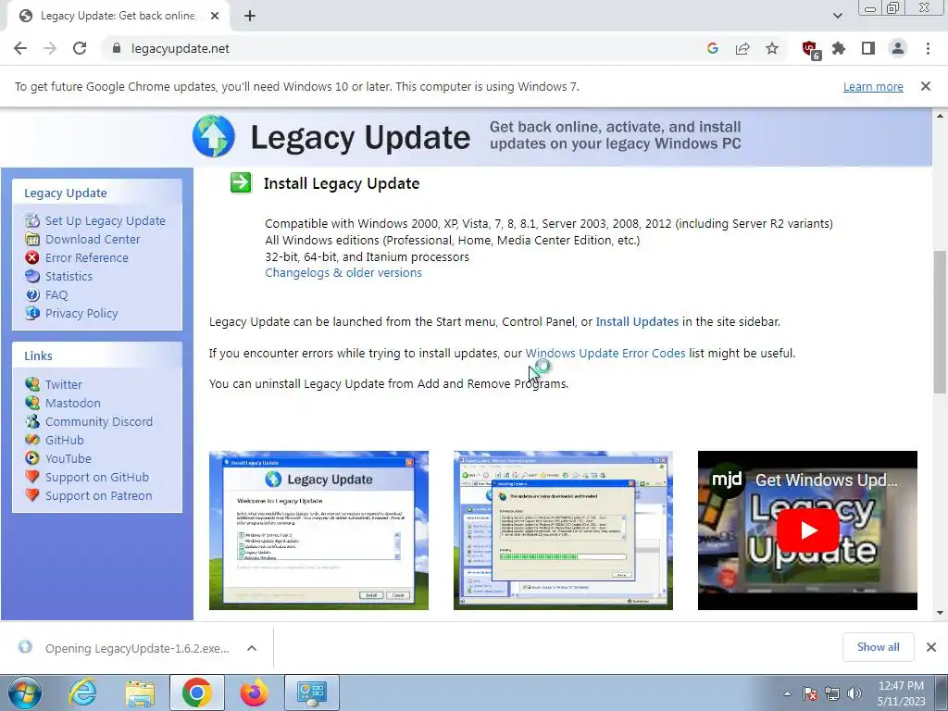Click the page vertical scrollbar thumb
Image resolution: width=948 pixels, height=711 pixels.
939,321
